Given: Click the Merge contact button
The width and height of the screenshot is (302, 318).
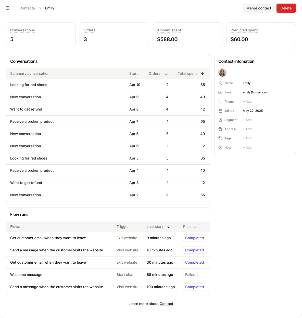Looking at the screenshot, I should coord(259,8).
